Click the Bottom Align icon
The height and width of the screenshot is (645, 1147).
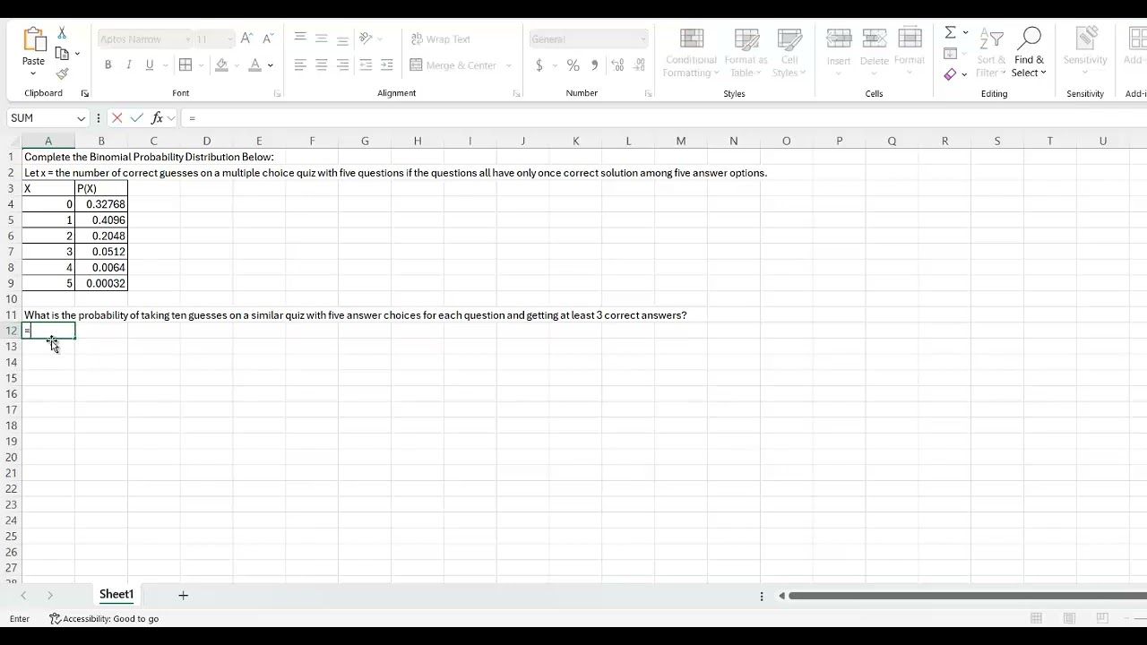click(x=343, y=39)
